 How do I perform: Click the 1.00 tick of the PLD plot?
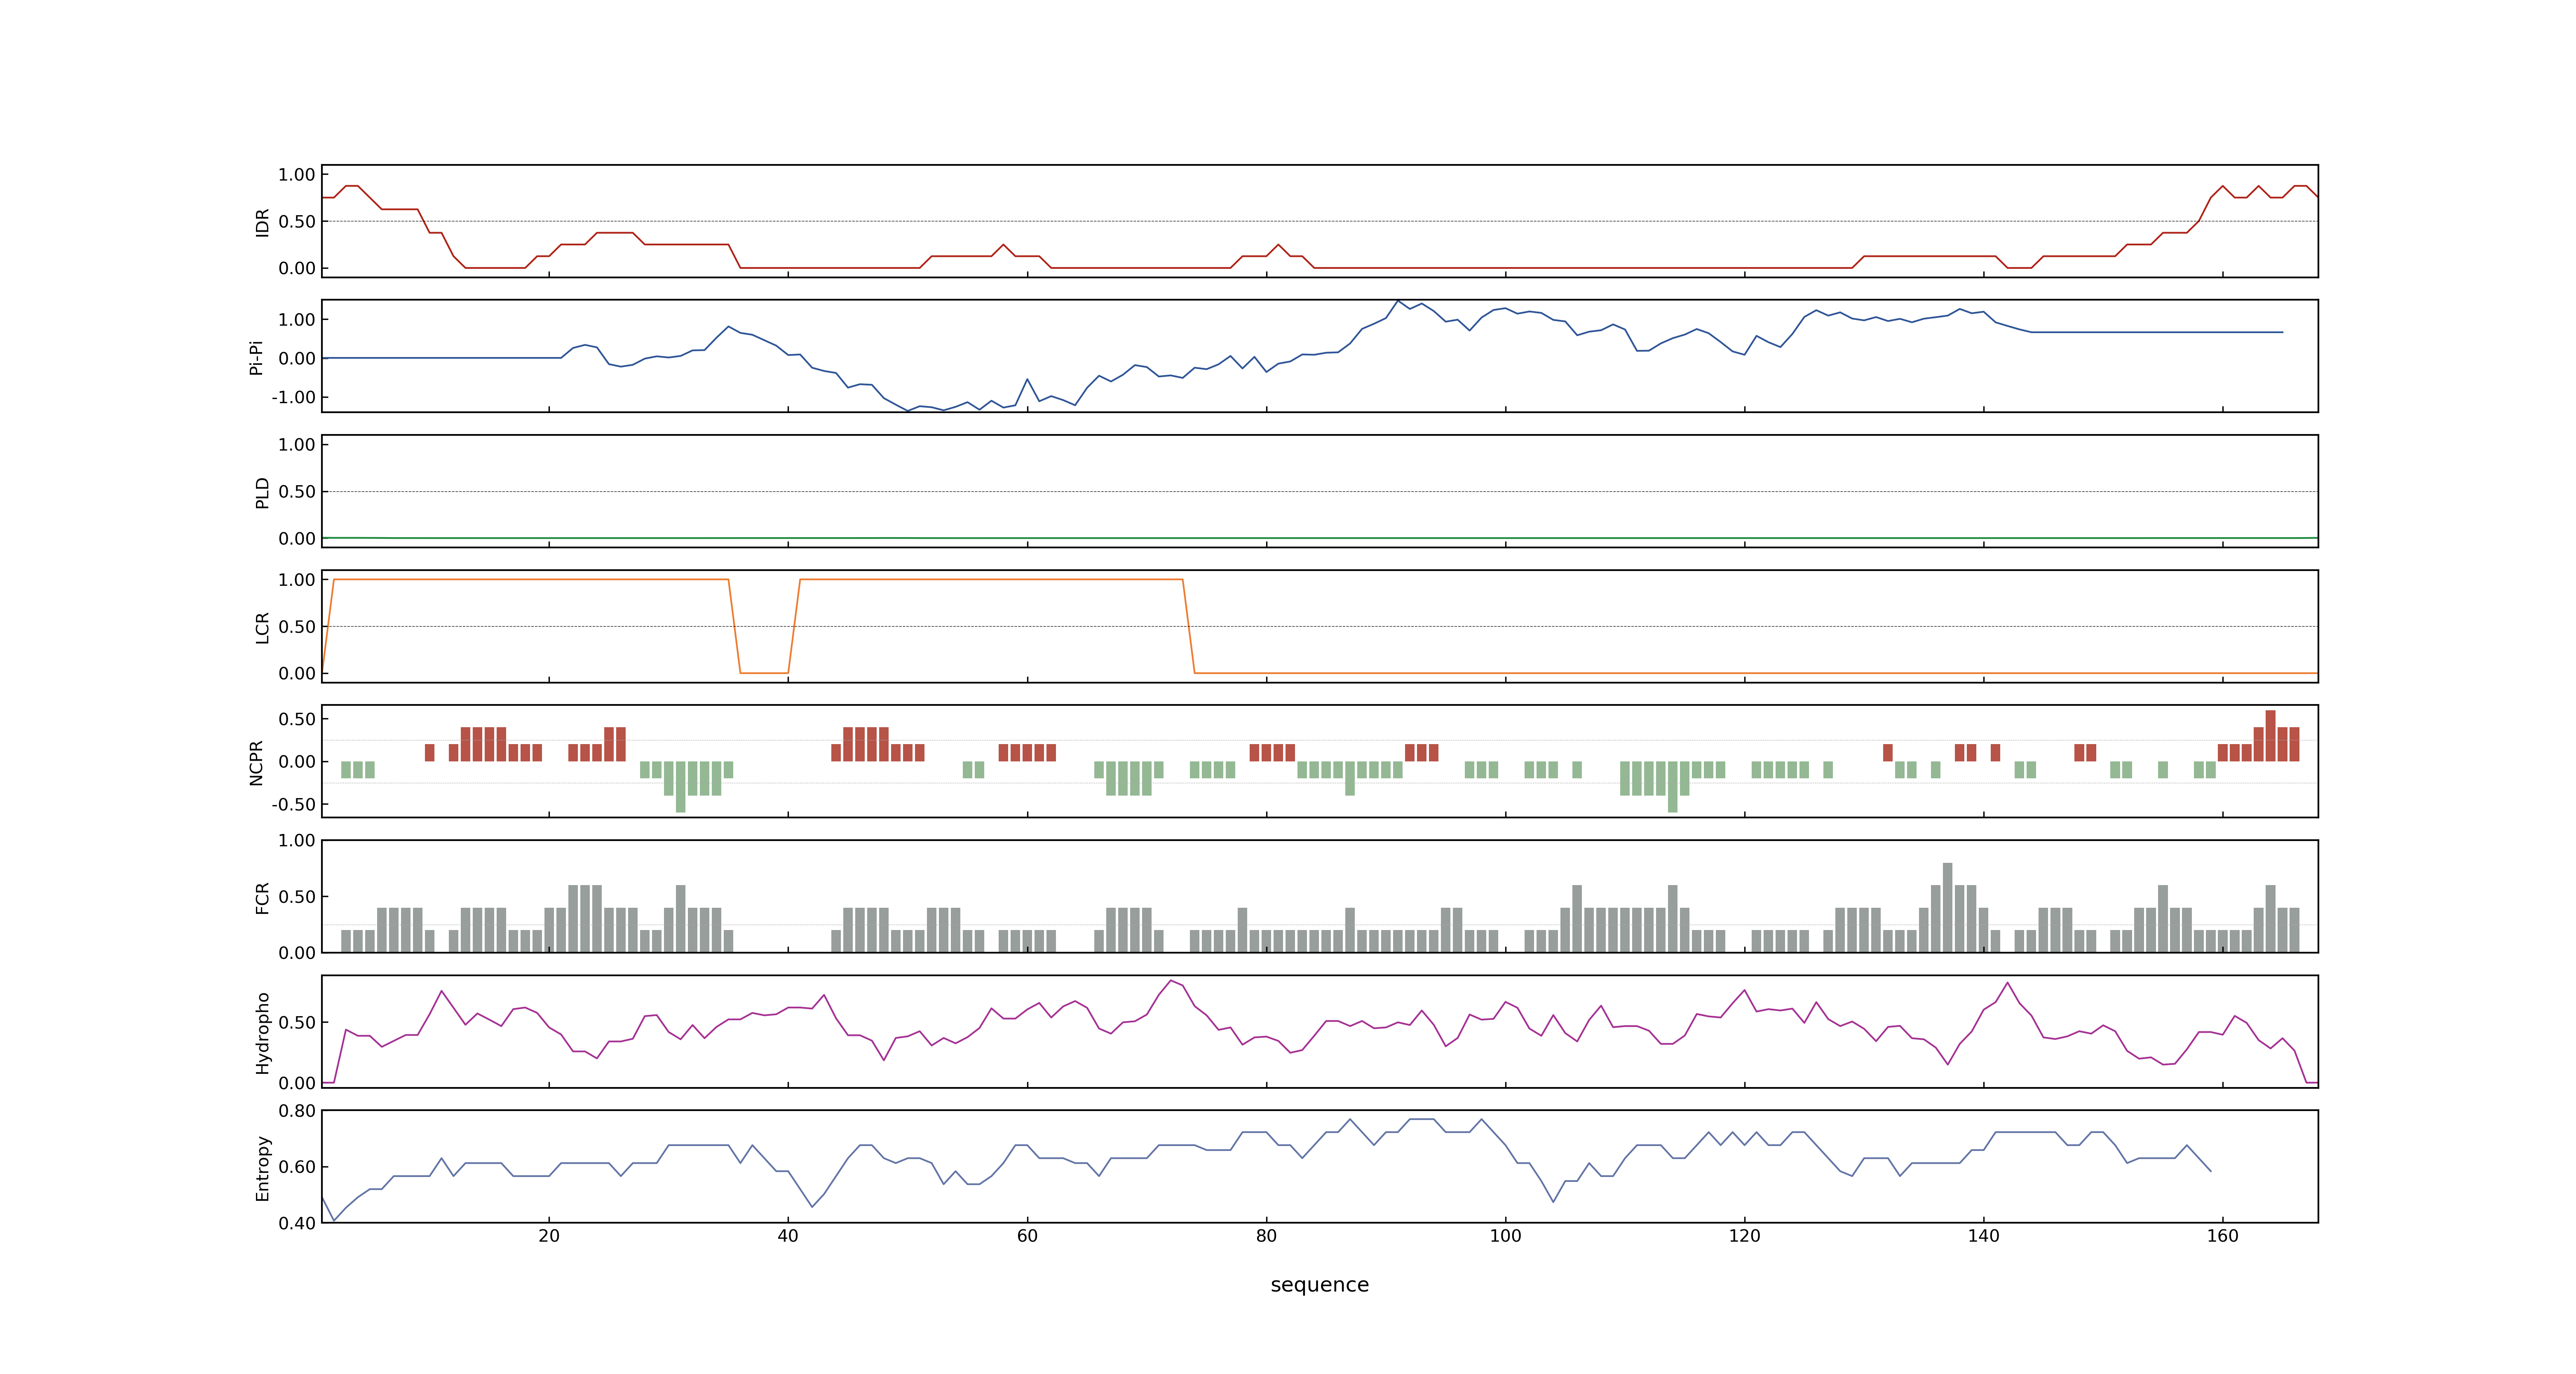coord(297,445)
